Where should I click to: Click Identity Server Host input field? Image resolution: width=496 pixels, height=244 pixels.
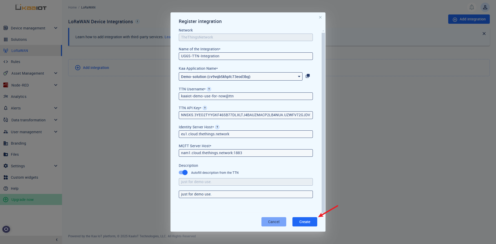[x=246, y=134]
